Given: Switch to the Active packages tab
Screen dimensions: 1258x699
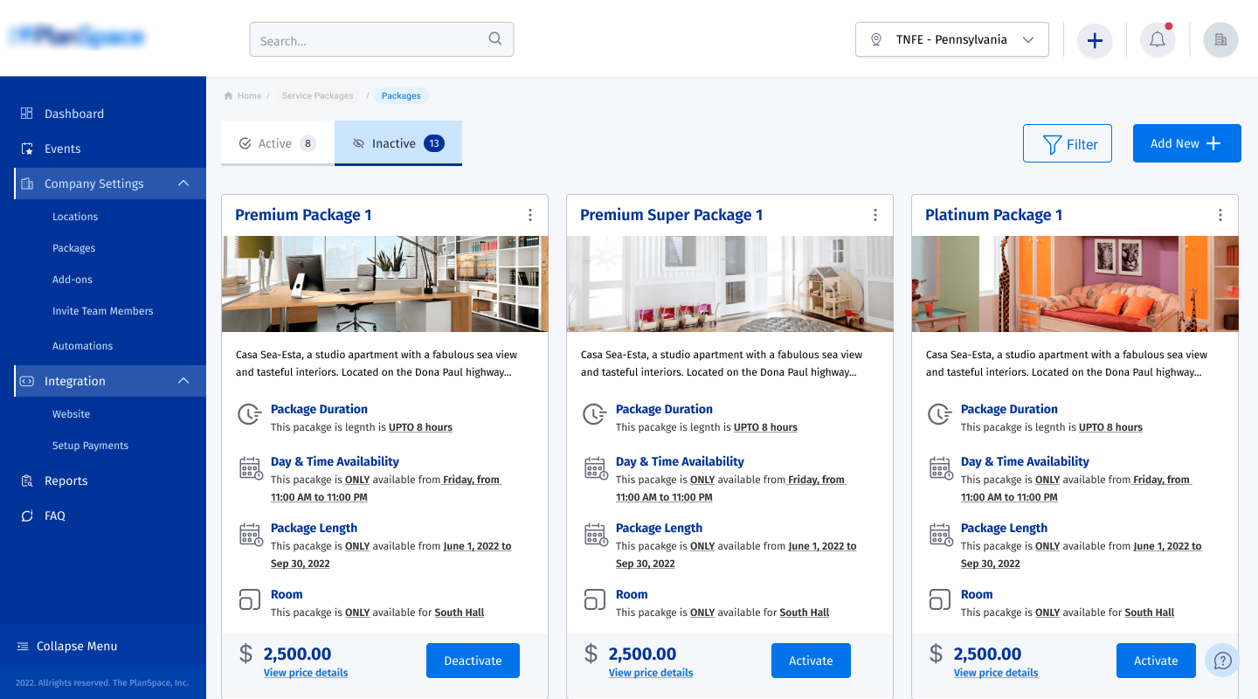Looking at the screenshot, I should point(277,143).
